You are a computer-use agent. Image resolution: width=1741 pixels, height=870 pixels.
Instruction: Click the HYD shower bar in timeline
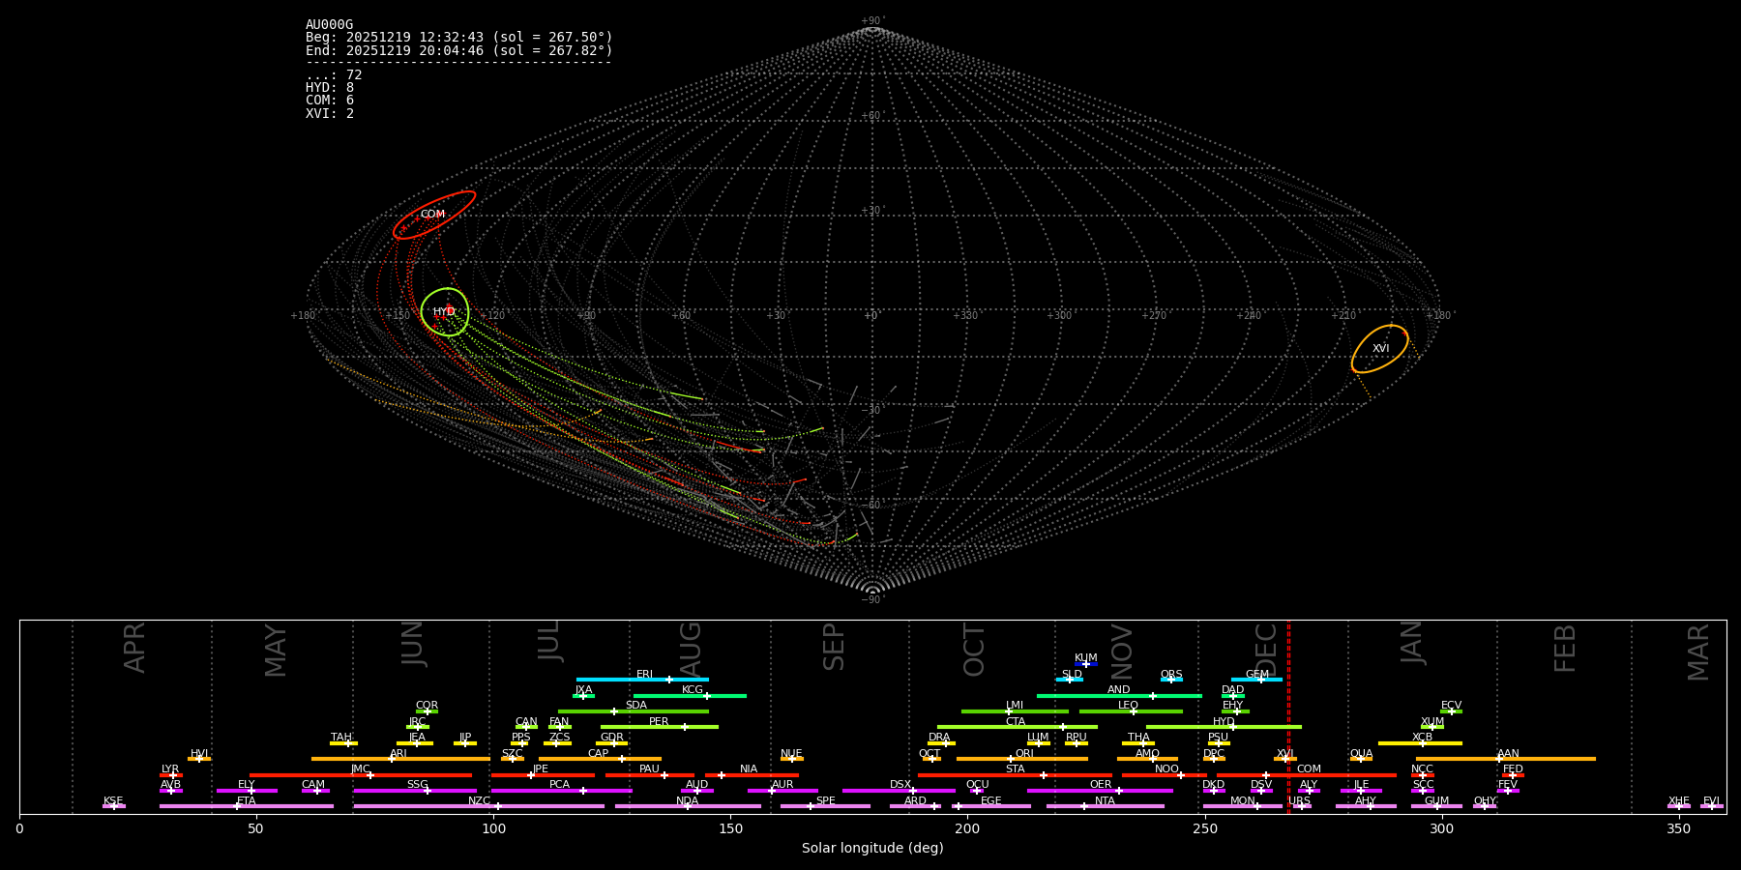1224,727
